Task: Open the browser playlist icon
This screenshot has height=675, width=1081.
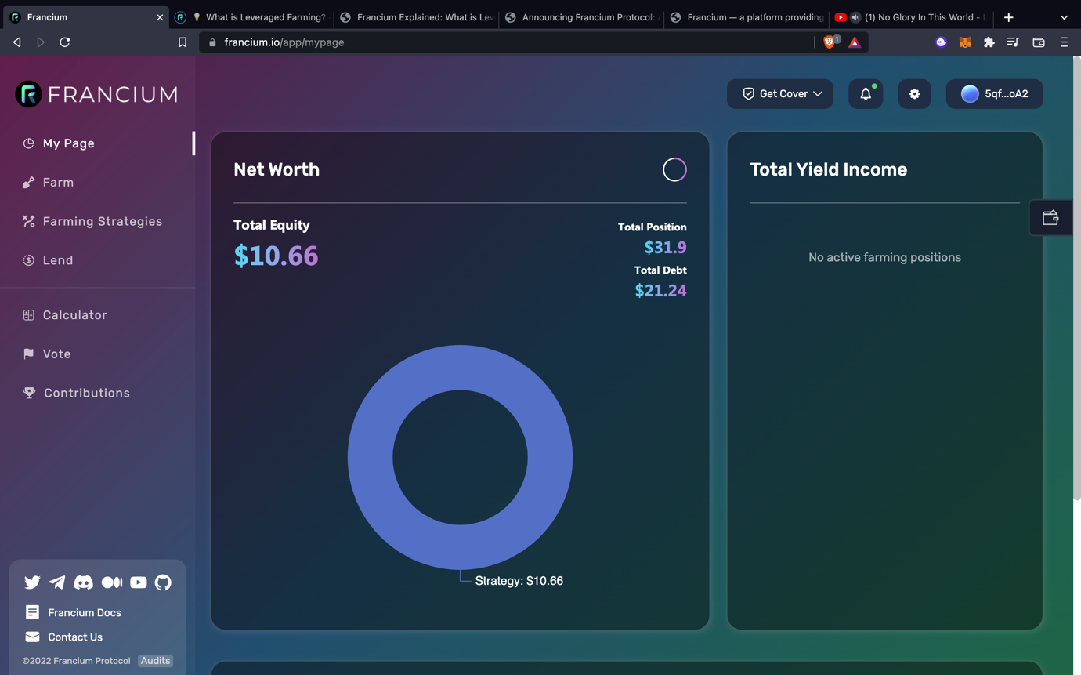Action: [x=1013, y=42]
